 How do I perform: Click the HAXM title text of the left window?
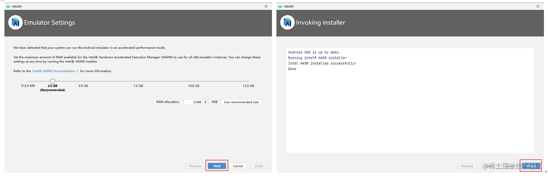coord(17,6)
